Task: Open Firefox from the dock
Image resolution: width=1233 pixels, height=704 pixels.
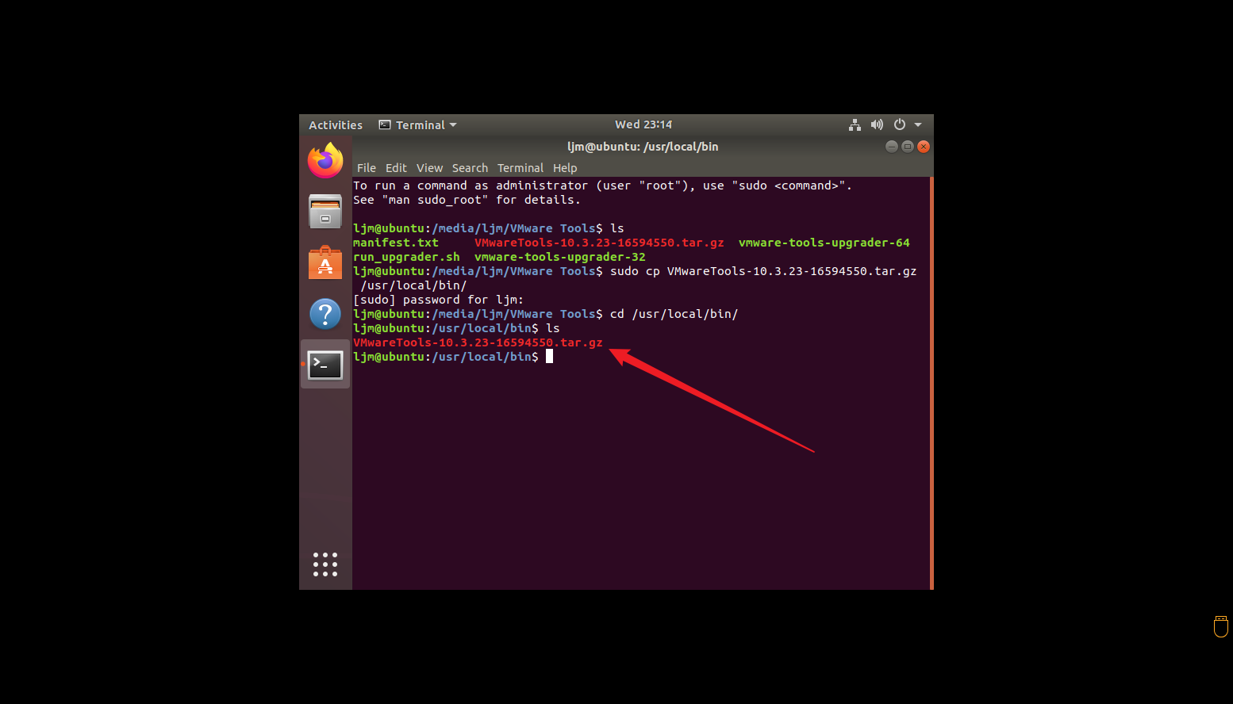Action: click(x=325, y=161)
